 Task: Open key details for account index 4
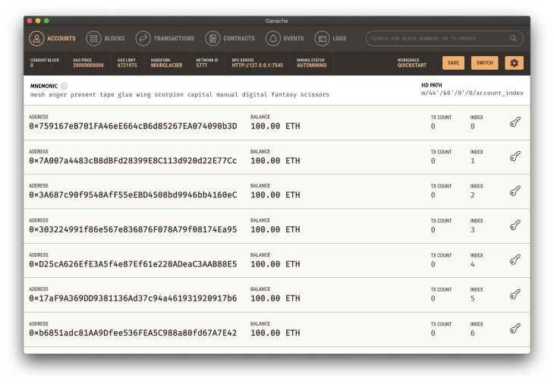515,260
